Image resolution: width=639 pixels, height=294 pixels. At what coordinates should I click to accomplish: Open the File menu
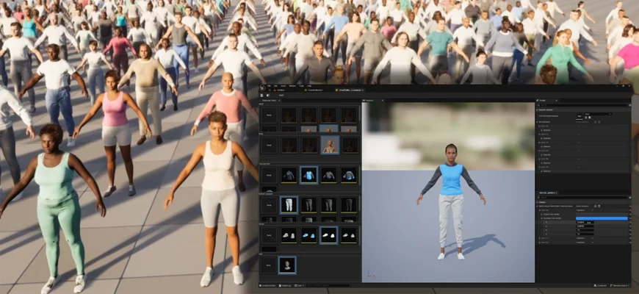(x=270, y=86)
